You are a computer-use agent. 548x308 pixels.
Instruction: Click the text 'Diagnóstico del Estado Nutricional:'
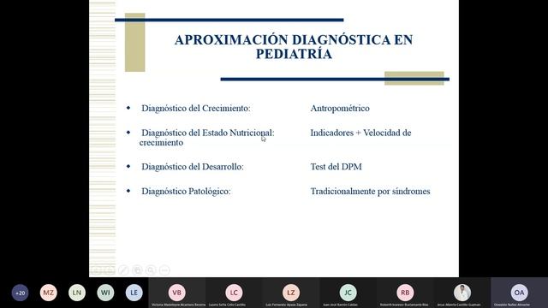pyautogui.click(x=208, y=133)
